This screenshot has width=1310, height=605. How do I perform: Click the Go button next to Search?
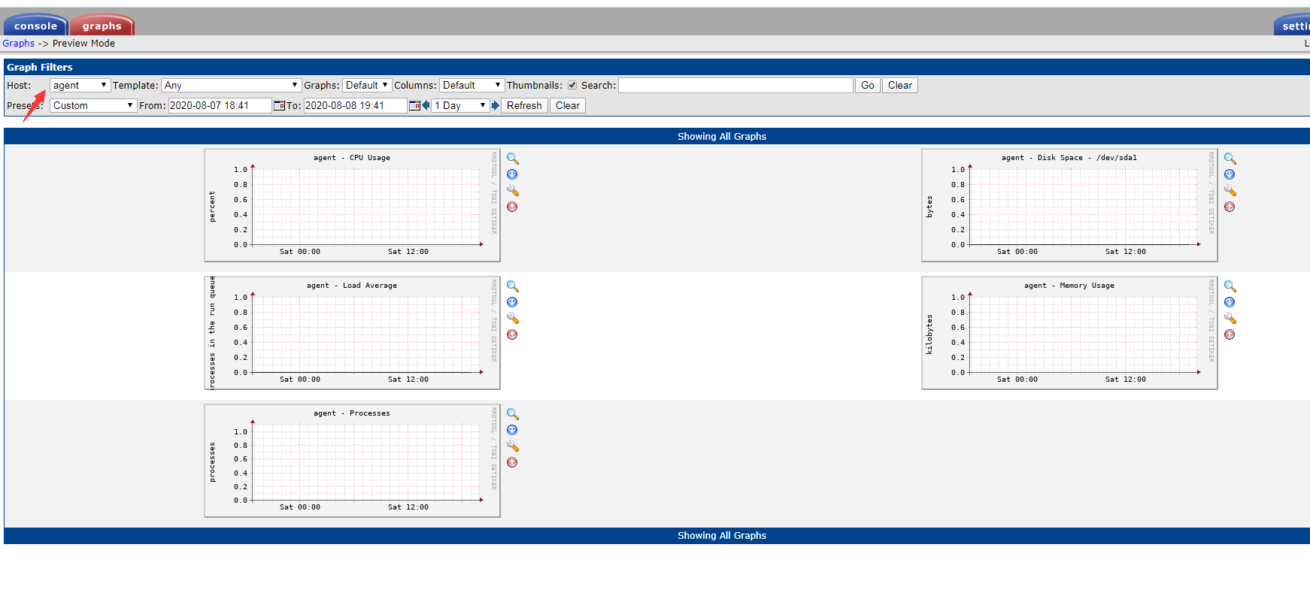[x=867, y=86]
